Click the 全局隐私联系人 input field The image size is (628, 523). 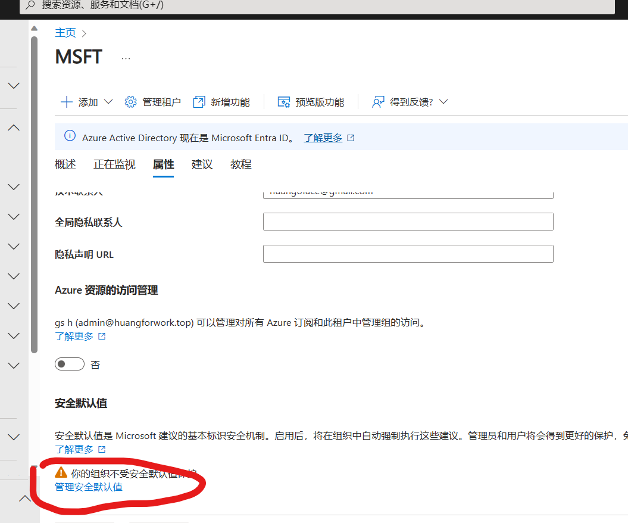(408, 222)
